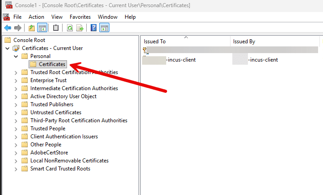Open the Window menu
323x195 pixels.
108,17
